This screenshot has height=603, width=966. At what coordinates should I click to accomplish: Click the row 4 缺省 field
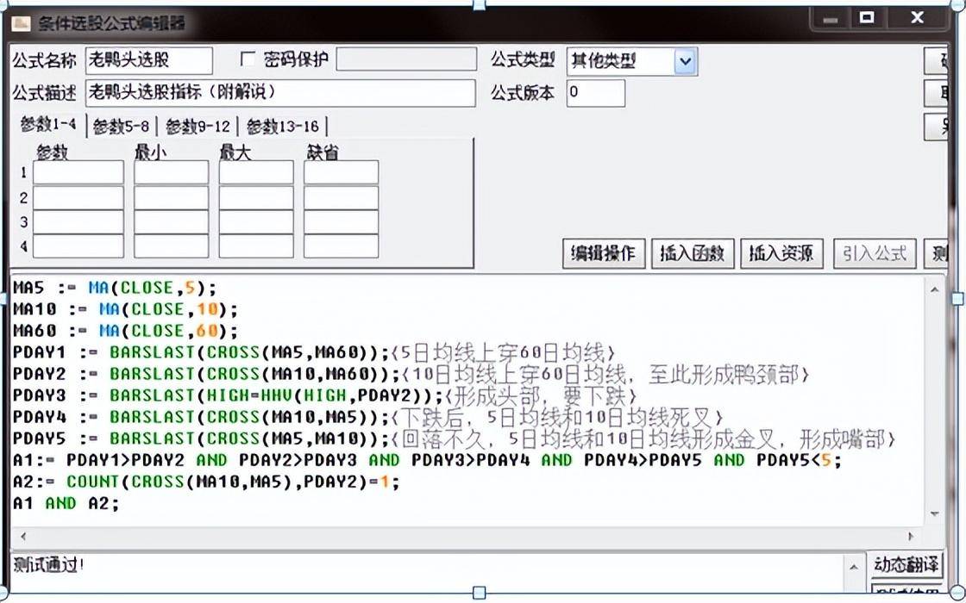pos(341,246)
